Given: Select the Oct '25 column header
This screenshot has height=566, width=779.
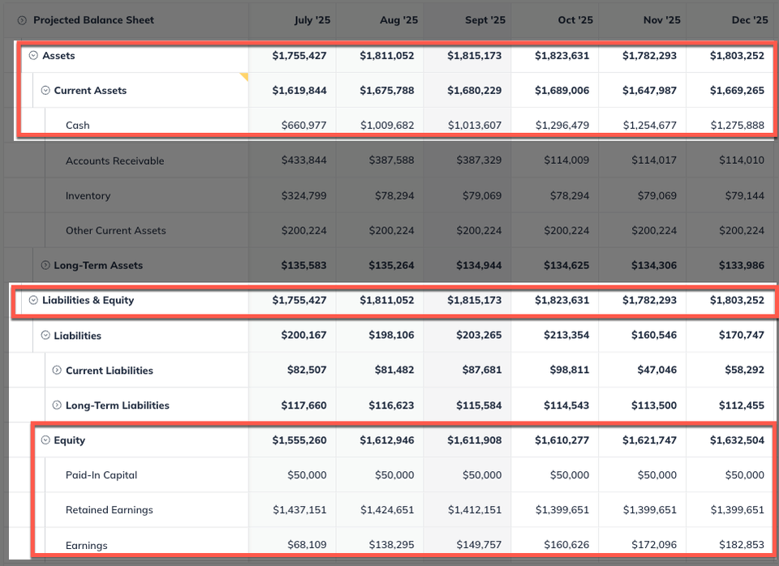Looking at the screenshot, I should 575,19.
